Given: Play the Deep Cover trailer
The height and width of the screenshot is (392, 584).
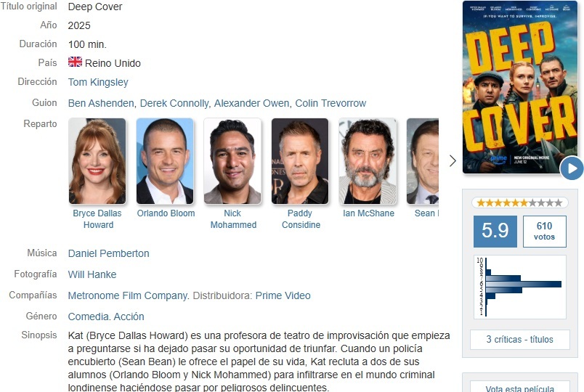Looking at the screenshot, I should point(572,168).
